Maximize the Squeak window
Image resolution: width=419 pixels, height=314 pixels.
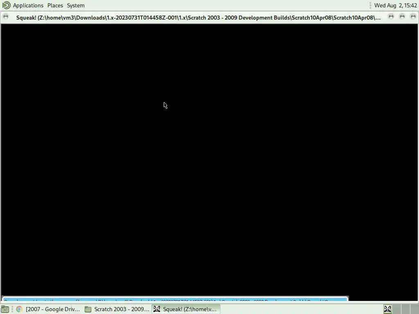click(x=402, y=17)
